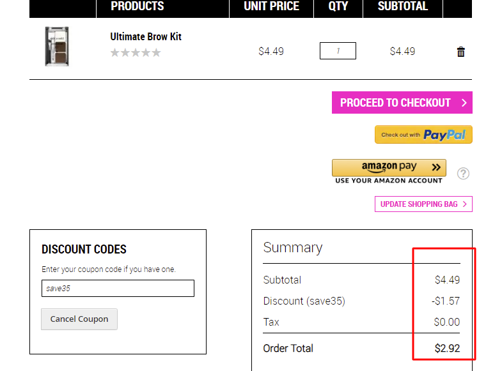Click the PayPal logo on checkout button
502x371 pixels.
(444, 135)
